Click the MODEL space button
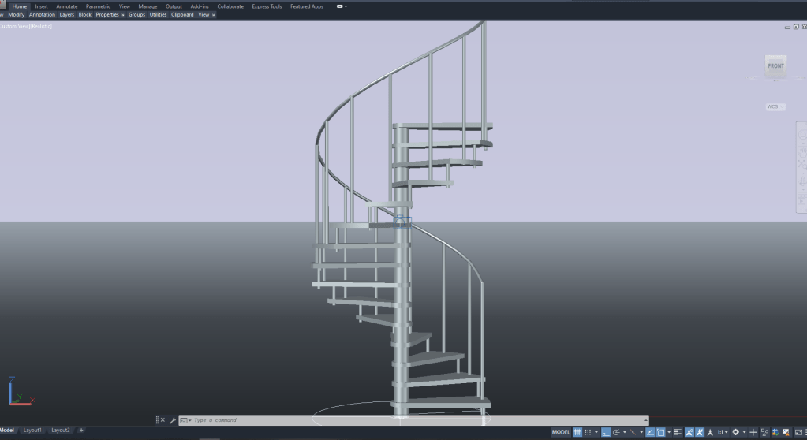The width and height of the screenshot is (807, 440). (x=560, y=432)
